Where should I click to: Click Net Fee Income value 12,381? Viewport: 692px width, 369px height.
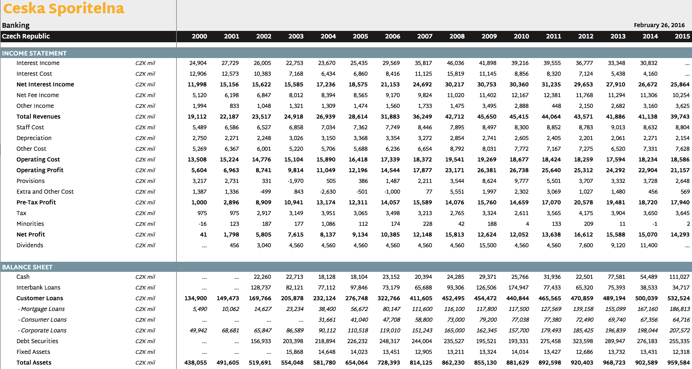coord(552,95)
